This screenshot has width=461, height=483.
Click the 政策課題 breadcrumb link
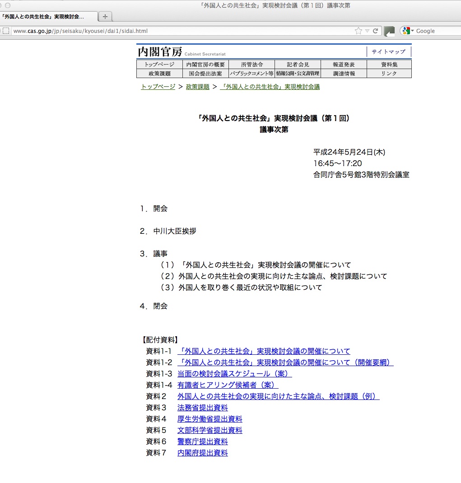tap(197, 87)
